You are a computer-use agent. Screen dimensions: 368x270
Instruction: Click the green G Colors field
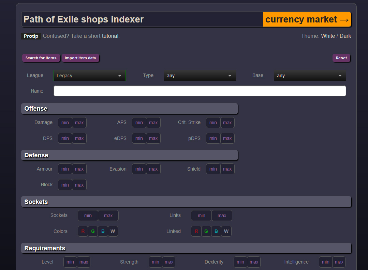tap(93, 231)
